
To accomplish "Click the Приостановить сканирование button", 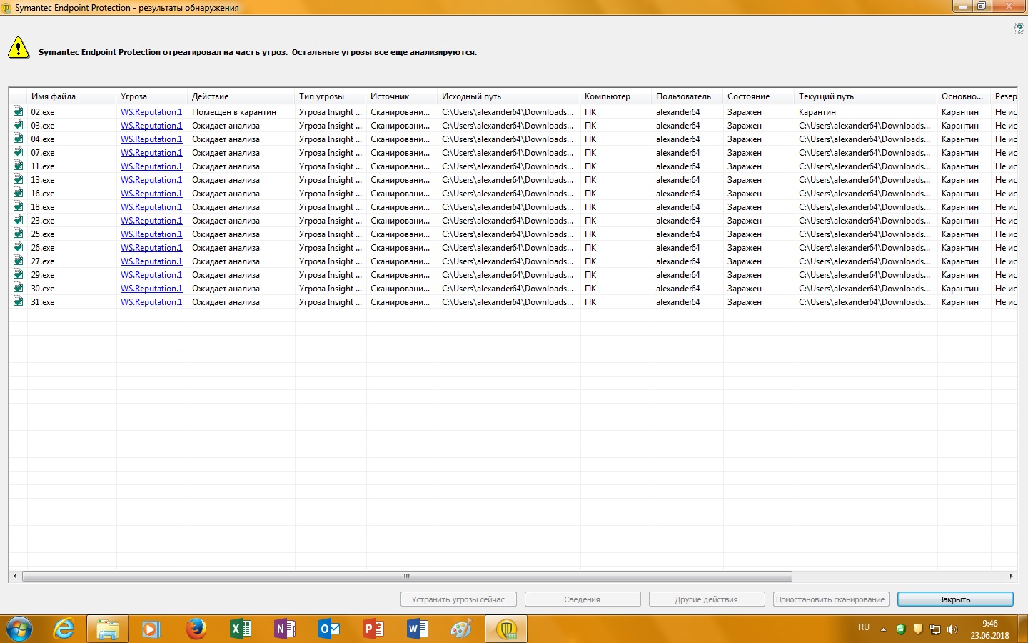I will click(830, 599).
